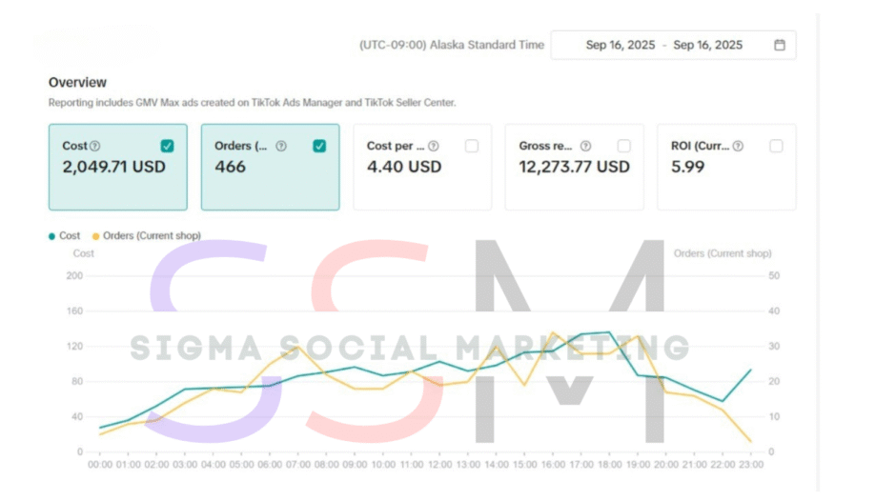Uncheck the Cost metric checkbox
The height and width of the screenshot is (501, 896).
click(x=167, y=146)
